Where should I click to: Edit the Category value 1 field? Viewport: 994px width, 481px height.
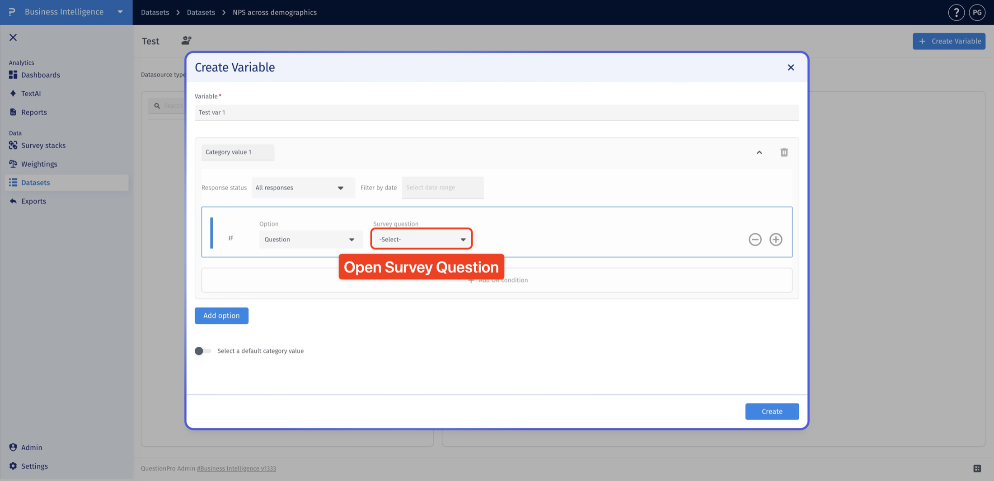click(x=238, y=152)
